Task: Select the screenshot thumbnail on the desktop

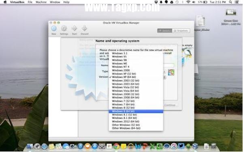Action: point(231,12)
